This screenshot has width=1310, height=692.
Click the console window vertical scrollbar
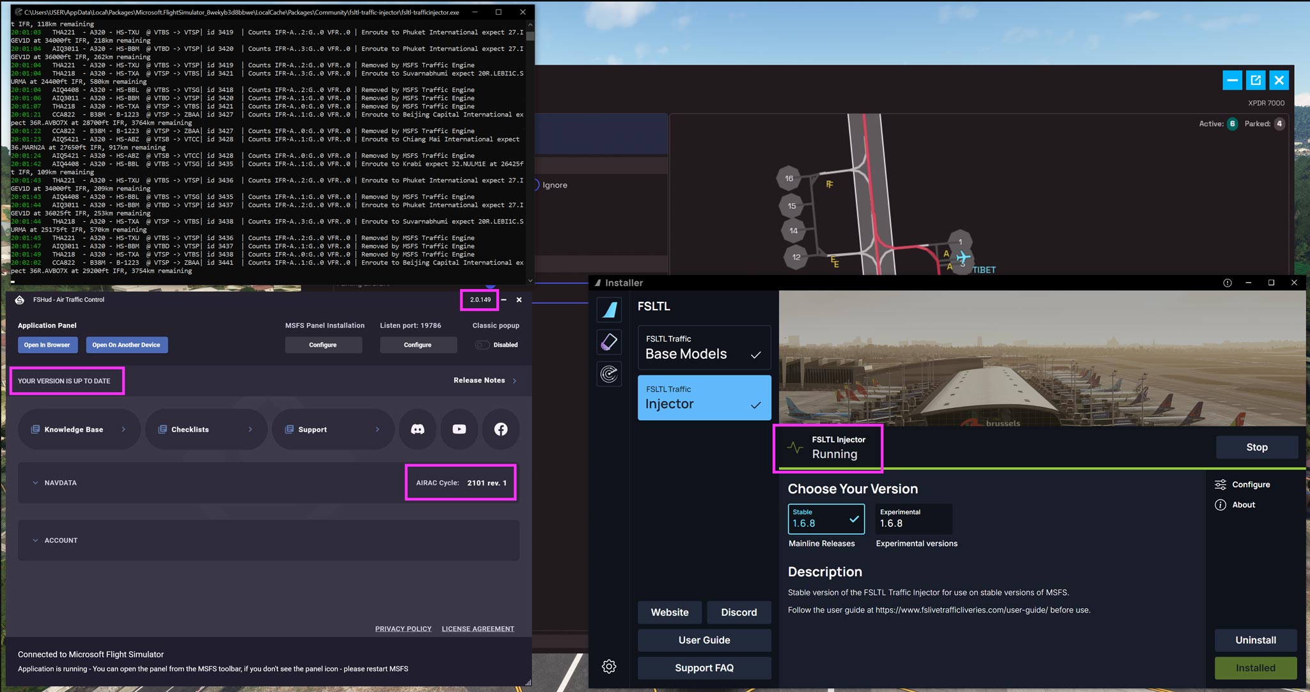[530, 153]
